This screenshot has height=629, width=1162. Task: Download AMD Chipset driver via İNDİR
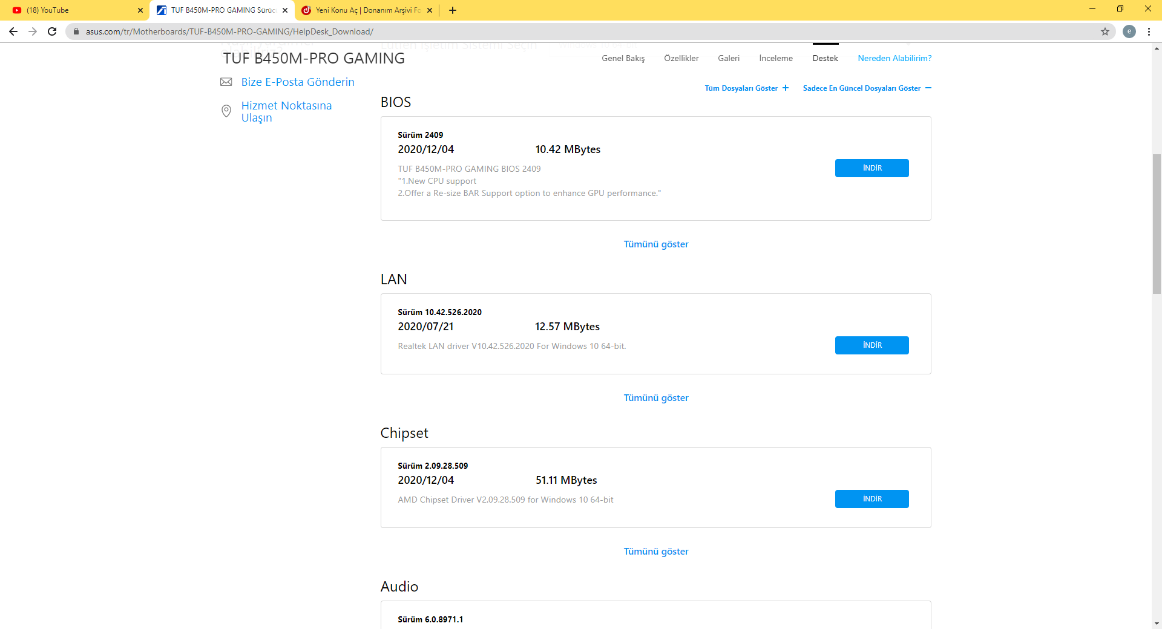point(872,499)
